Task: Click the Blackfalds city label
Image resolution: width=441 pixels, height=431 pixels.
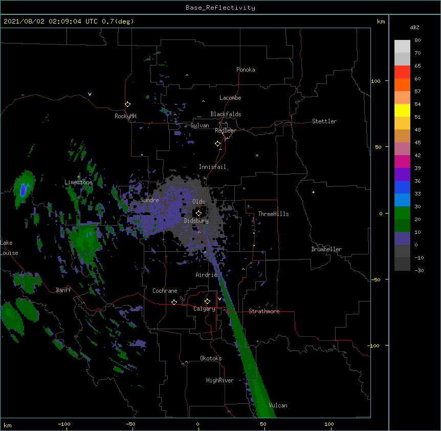Action: [226, 114]
